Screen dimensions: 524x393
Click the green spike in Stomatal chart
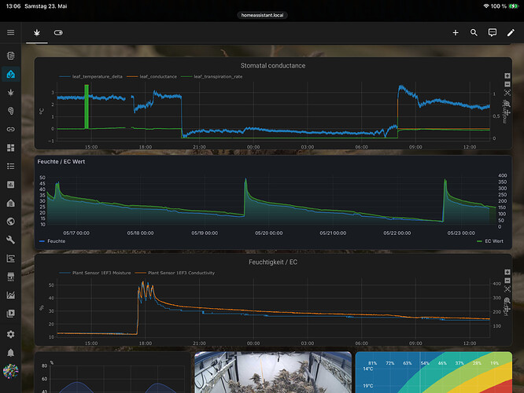87,106
